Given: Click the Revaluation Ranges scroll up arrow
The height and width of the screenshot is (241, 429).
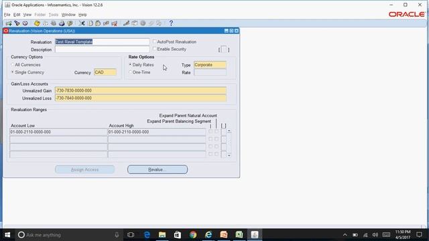Looking at the screenshot, I should coord(229,131).
